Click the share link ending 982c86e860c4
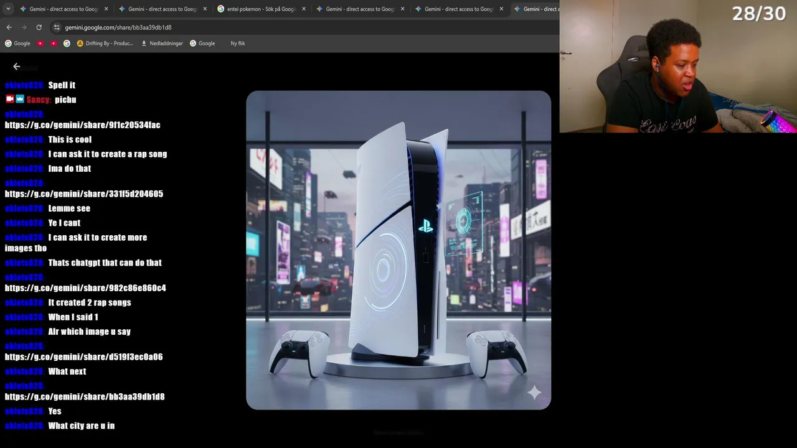This screenshot has height=448, width=797. [x=85, y=288]
